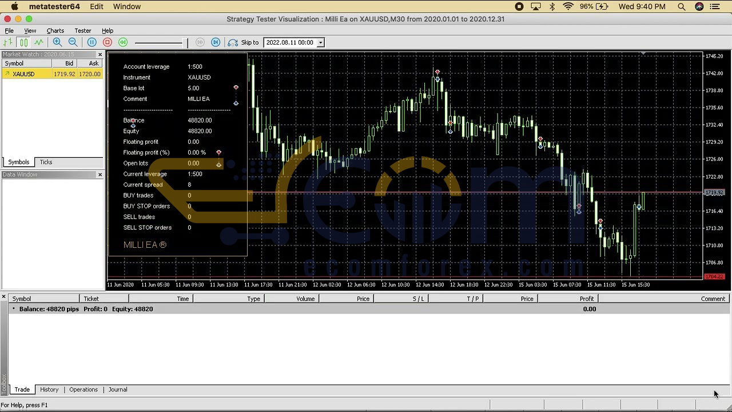Click the Balance summary row
Image resolution: width=732 pixels, height=412 pixels.
point(369,309)
